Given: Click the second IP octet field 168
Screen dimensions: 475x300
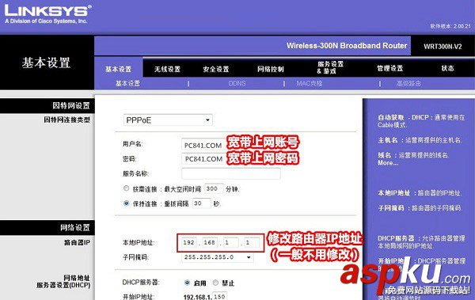Looking at the screenshot, I should [210, 242].
